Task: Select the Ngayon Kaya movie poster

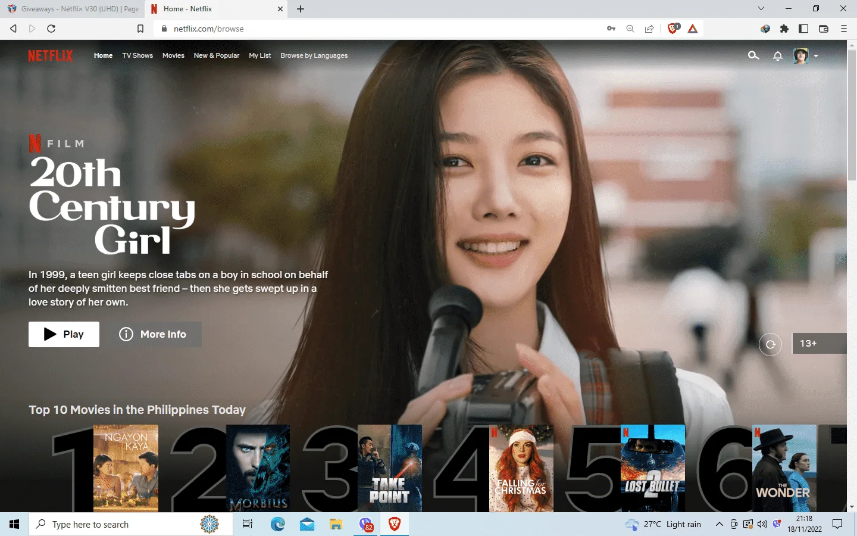Action: tap(126, 468)
